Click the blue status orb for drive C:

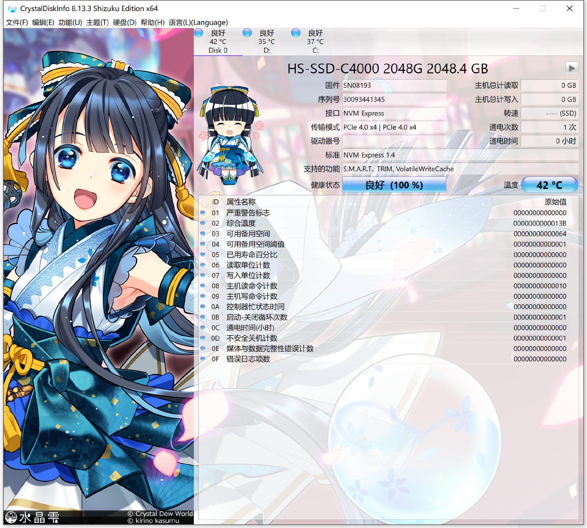(296, 33)
